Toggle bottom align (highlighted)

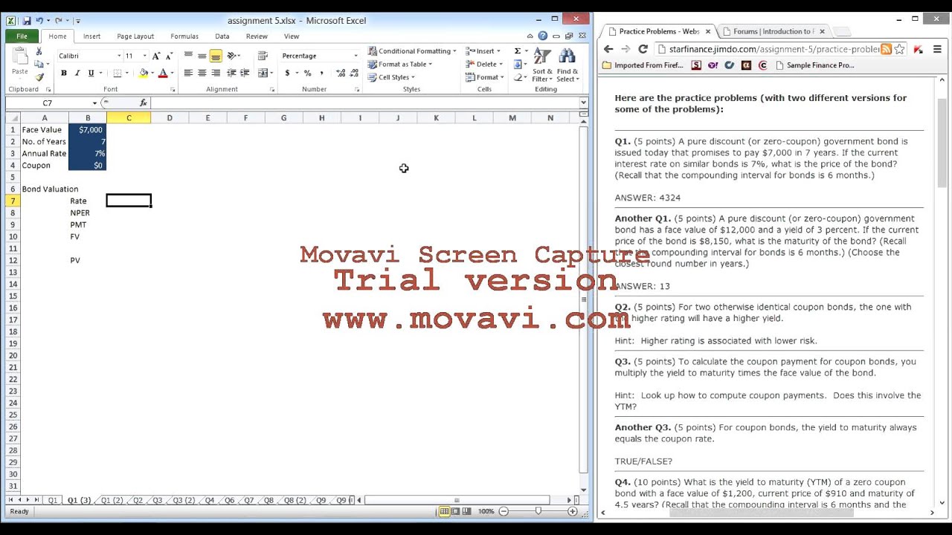(216, 56)
